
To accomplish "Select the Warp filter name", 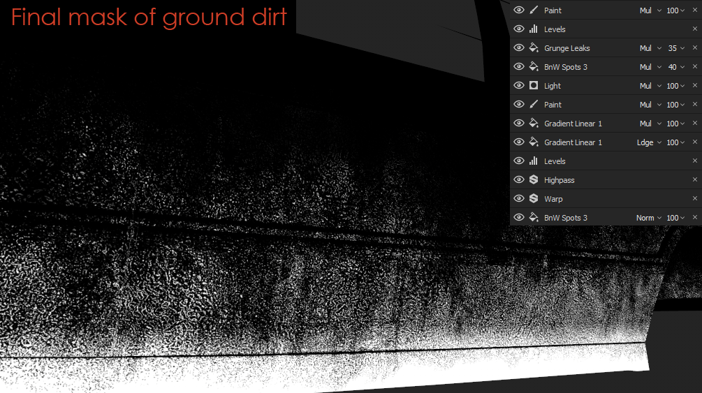I will 553,199.
